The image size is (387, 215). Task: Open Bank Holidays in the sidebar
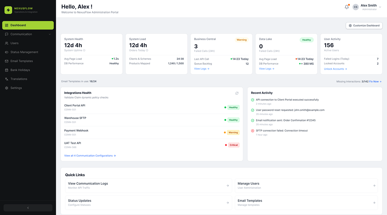[28, 70]
